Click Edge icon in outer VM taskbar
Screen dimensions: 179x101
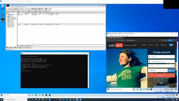pos(36,95)
